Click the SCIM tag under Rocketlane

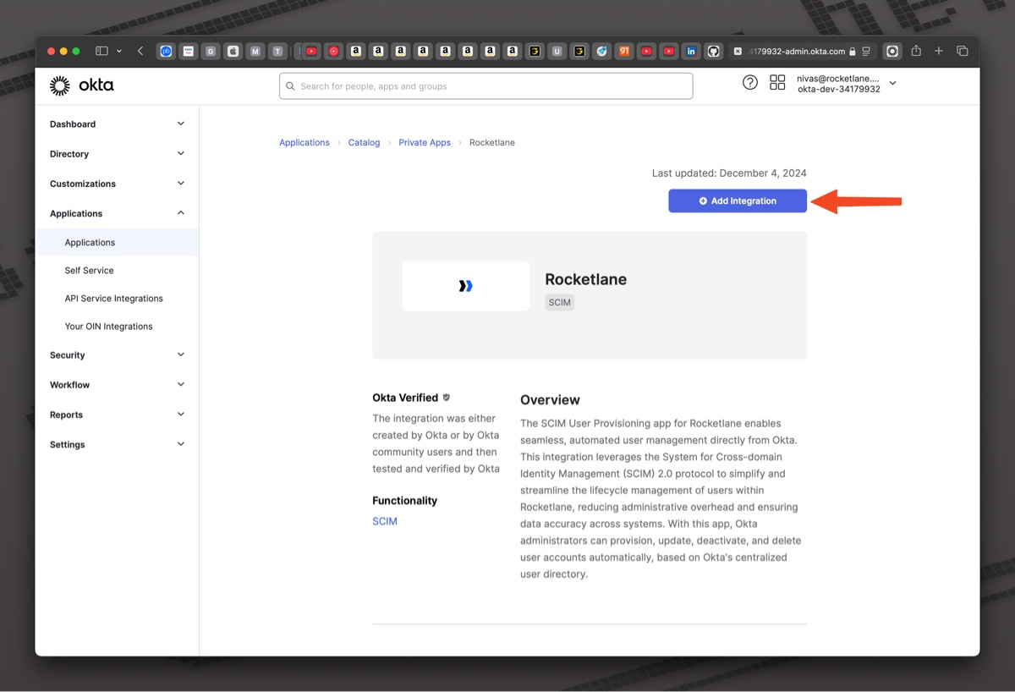coord(560,302)
